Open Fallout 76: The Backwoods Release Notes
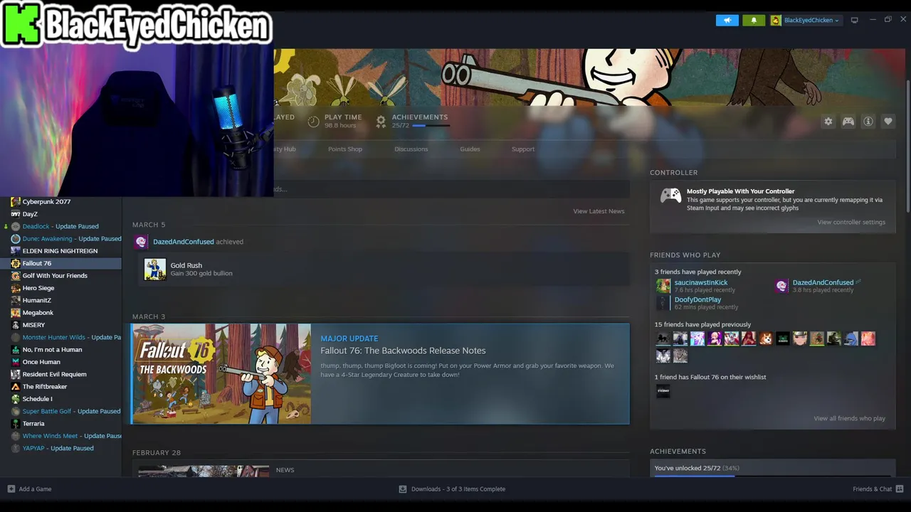The height and width of the screenshot is (512, 911). [403, 351]
